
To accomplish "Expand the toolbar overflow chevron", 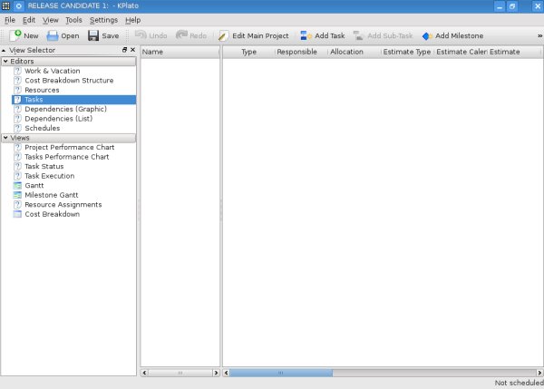I will 539,35.
